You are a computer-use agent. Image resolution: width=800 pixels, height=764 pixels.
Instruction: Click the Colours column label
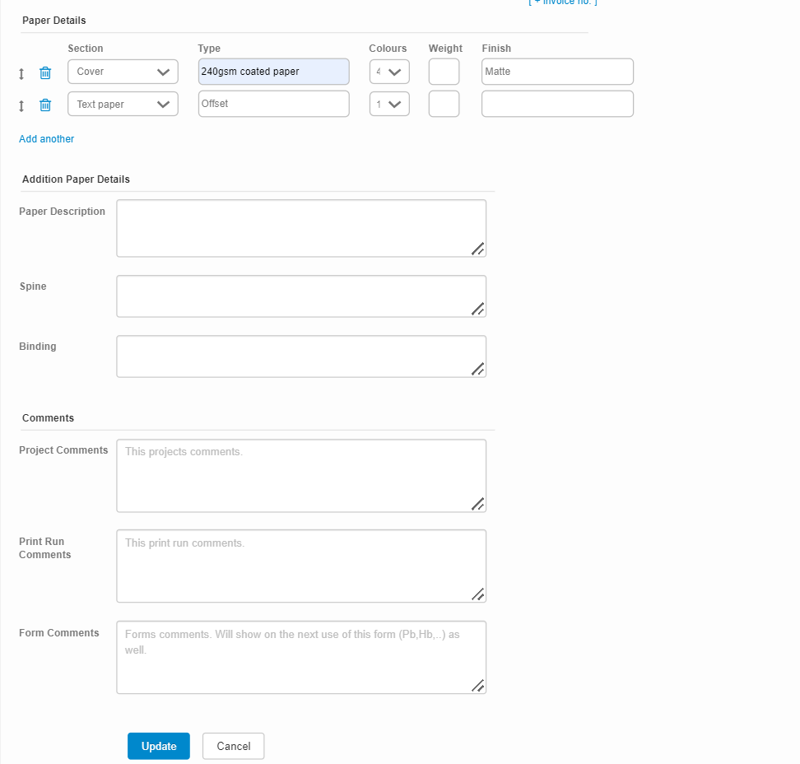point(388,49)
